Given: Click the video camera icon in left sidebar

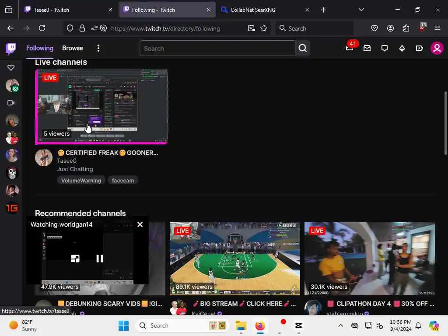Looking at the screenshot, I should [x=11, y=103].
